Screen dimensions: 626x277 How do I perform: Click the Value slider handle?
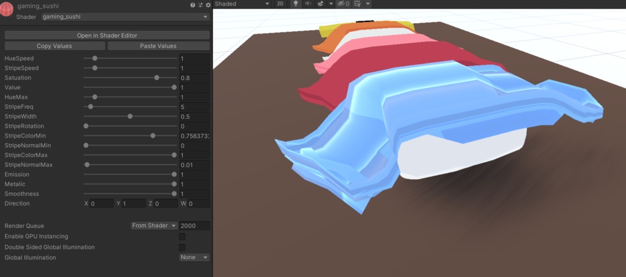[x=174, y=87]
